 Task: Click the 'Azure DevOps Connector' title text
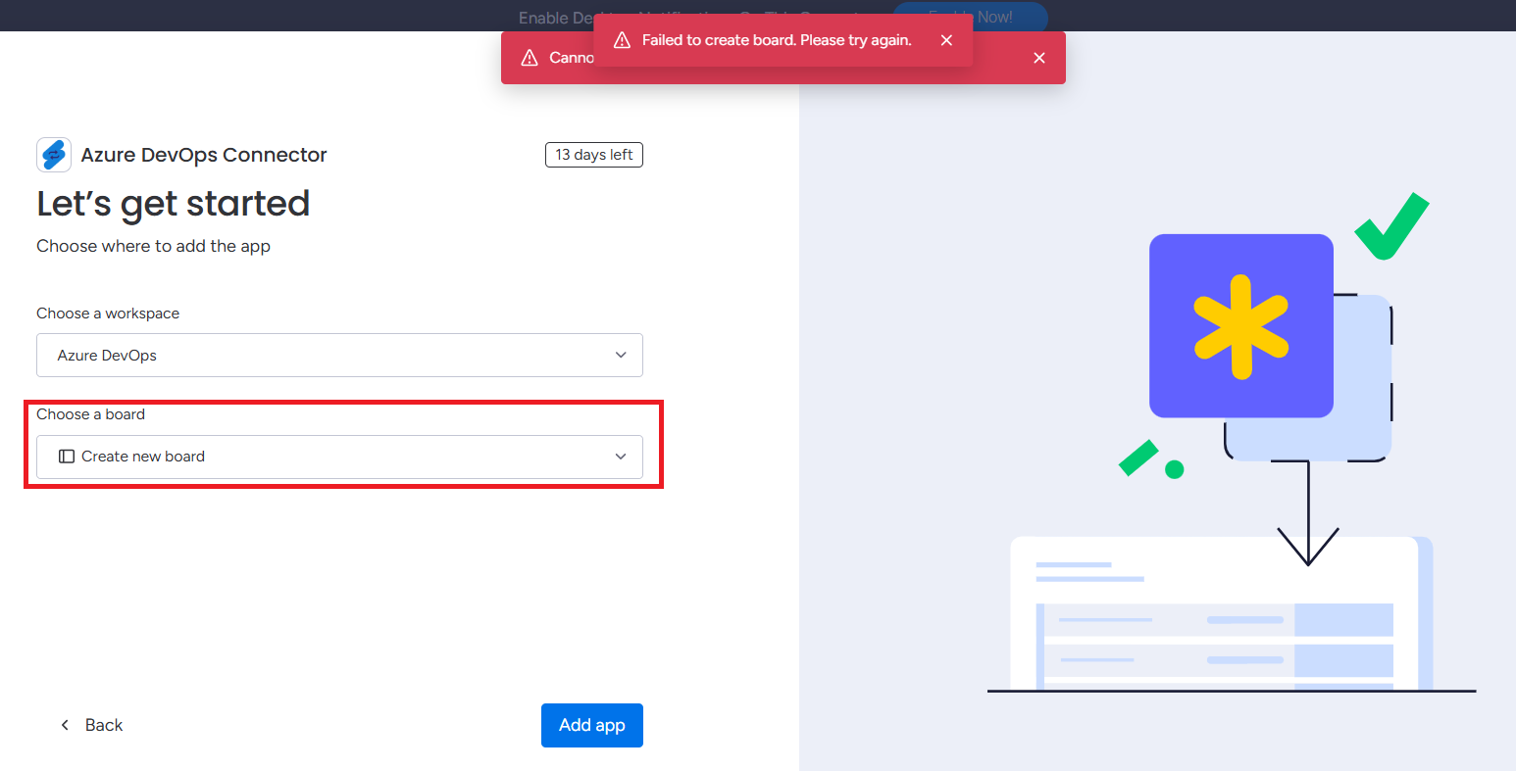[x=204, y=155]
